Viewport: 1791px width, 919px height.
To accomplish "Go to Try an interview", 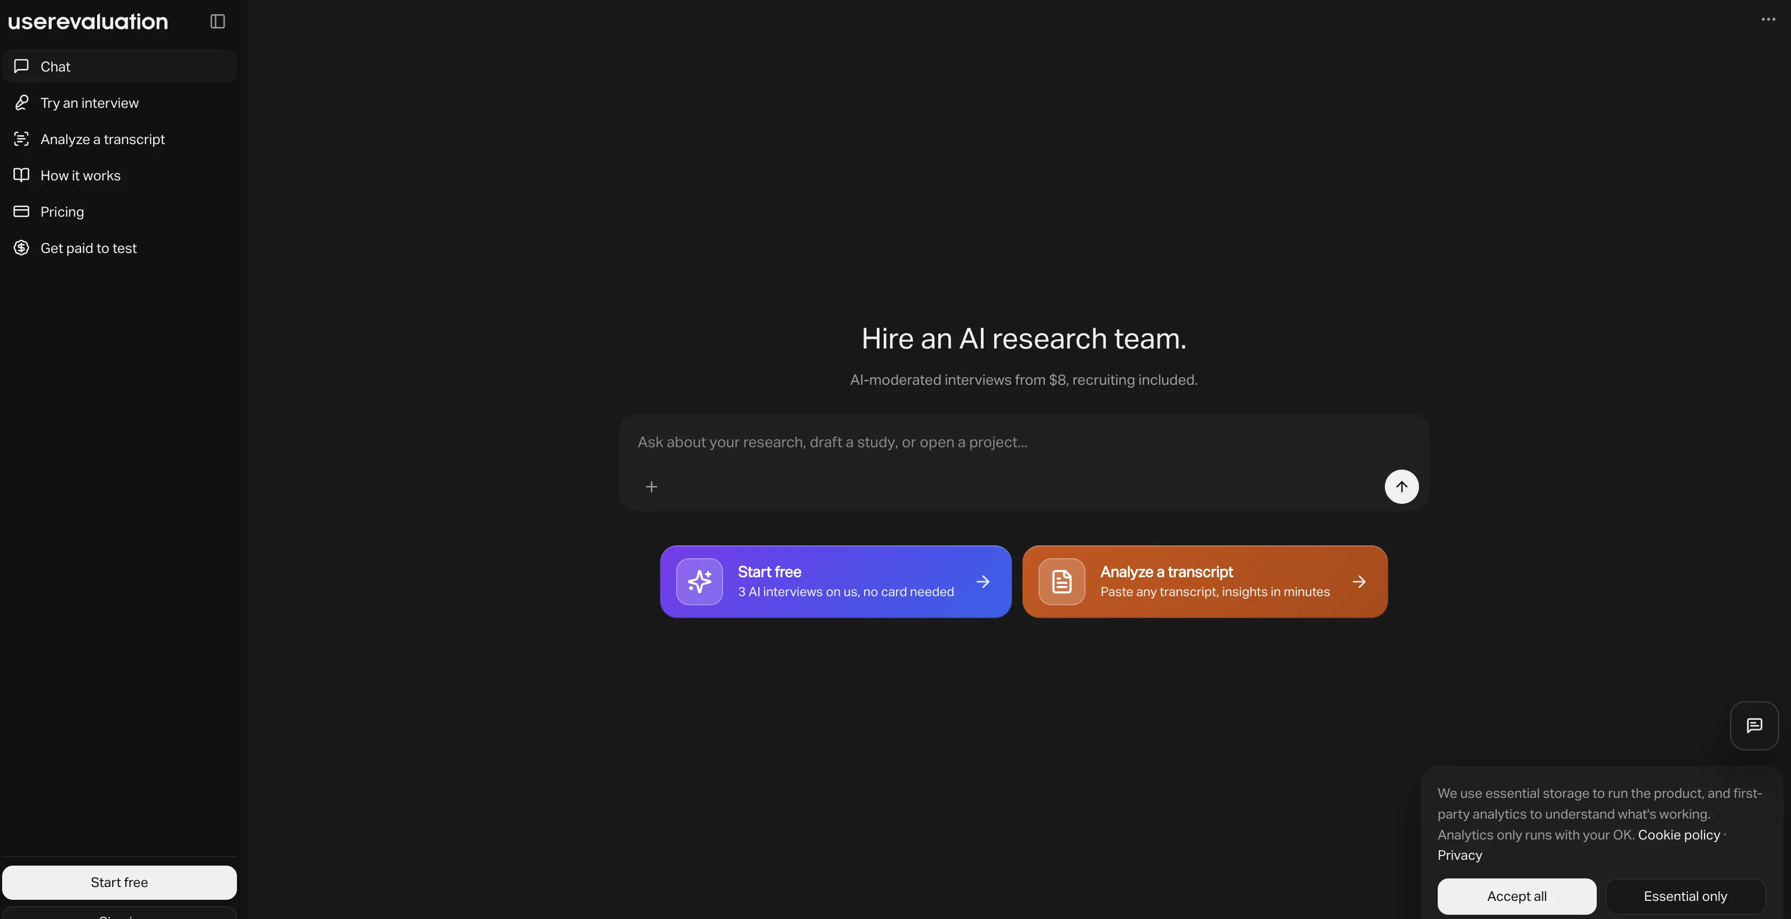I will pos(120,103).
